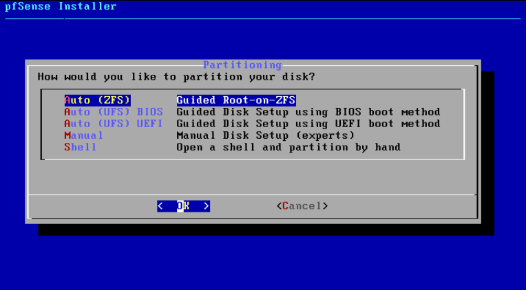Select the Auto (ZFS) partitioning option
The height and width of the screenshot is (290, 526).
click(97, 100)
